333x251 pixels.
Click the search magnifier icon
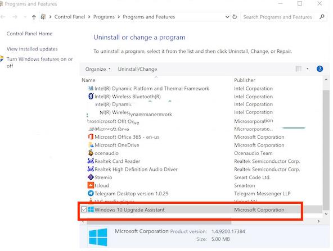(322, 17)
